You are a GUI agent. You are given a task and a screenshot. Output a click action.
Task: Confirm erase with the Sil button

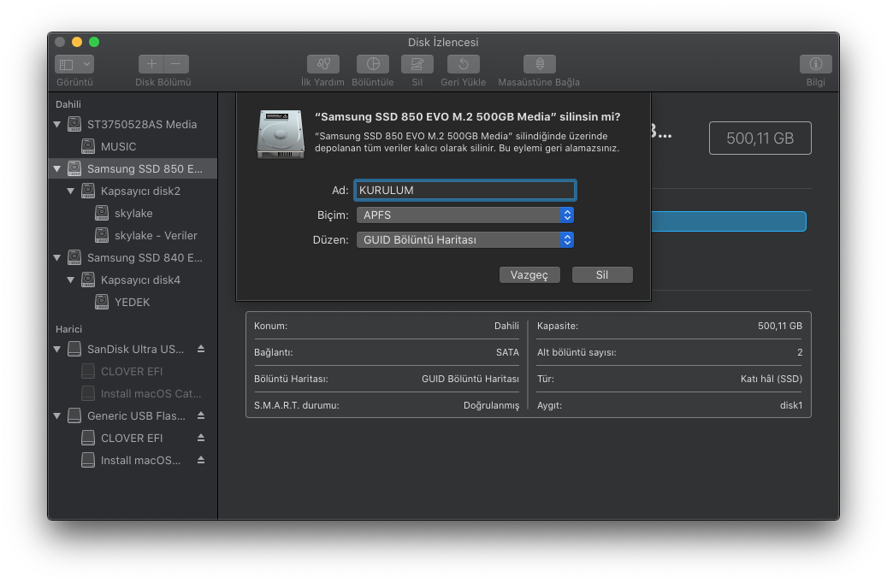click(602, 274)
